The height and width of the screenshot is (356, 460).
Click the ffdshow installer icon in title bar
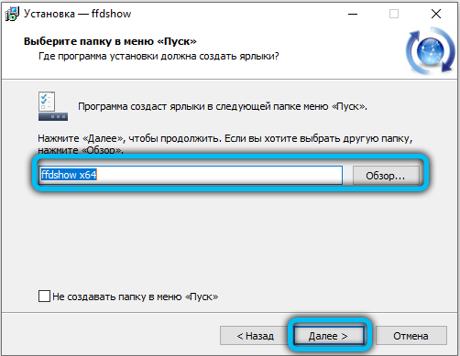point(13,14)
